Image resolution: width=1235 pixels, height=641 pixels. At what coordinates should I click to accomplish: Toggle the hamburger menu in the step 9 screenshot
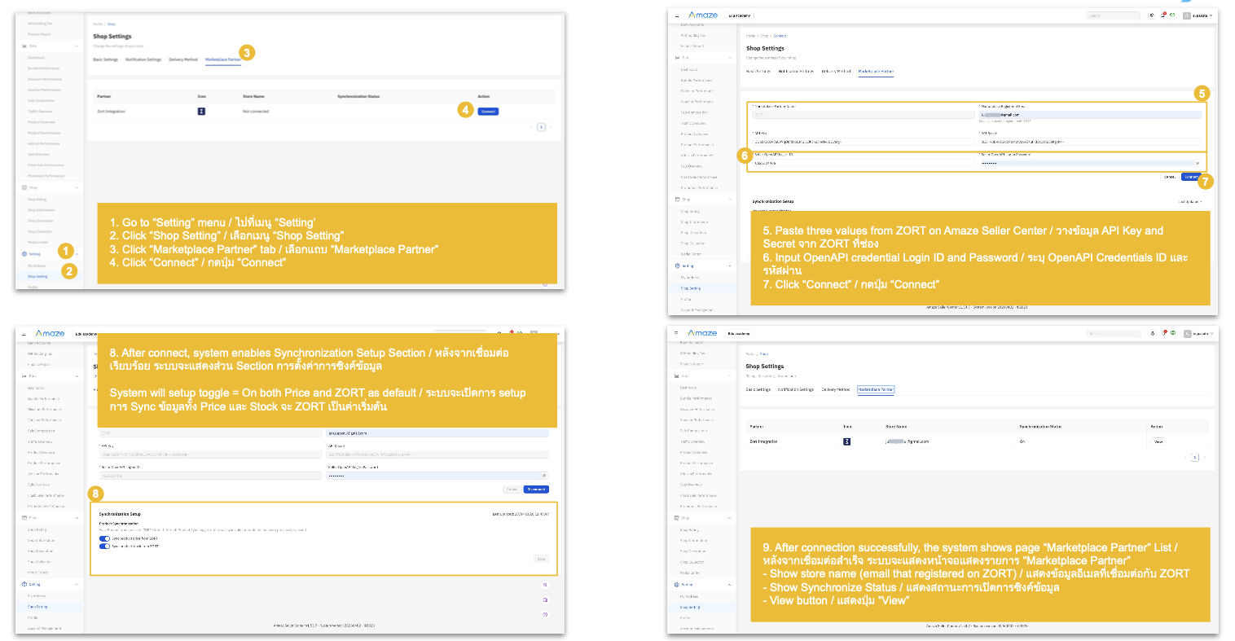(676, 333)
